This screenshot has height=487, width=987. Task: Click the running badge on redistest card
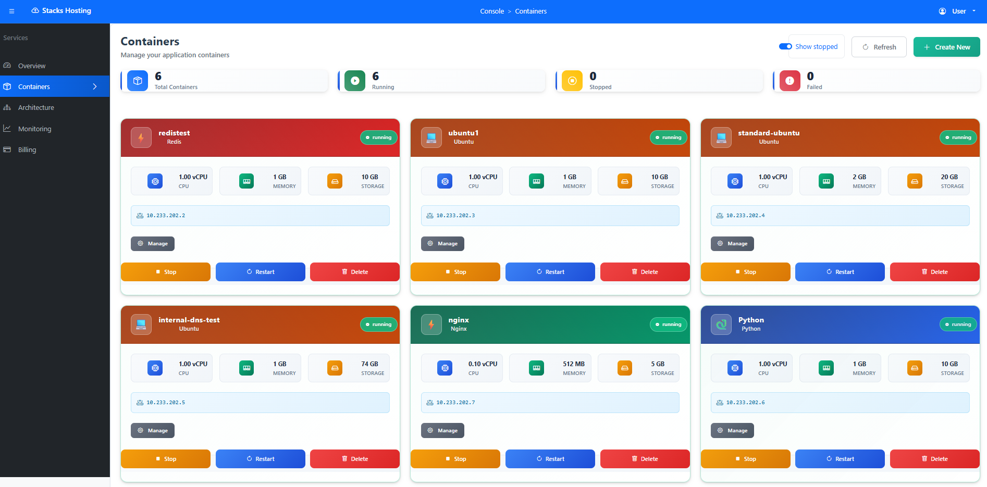point(379,137)
